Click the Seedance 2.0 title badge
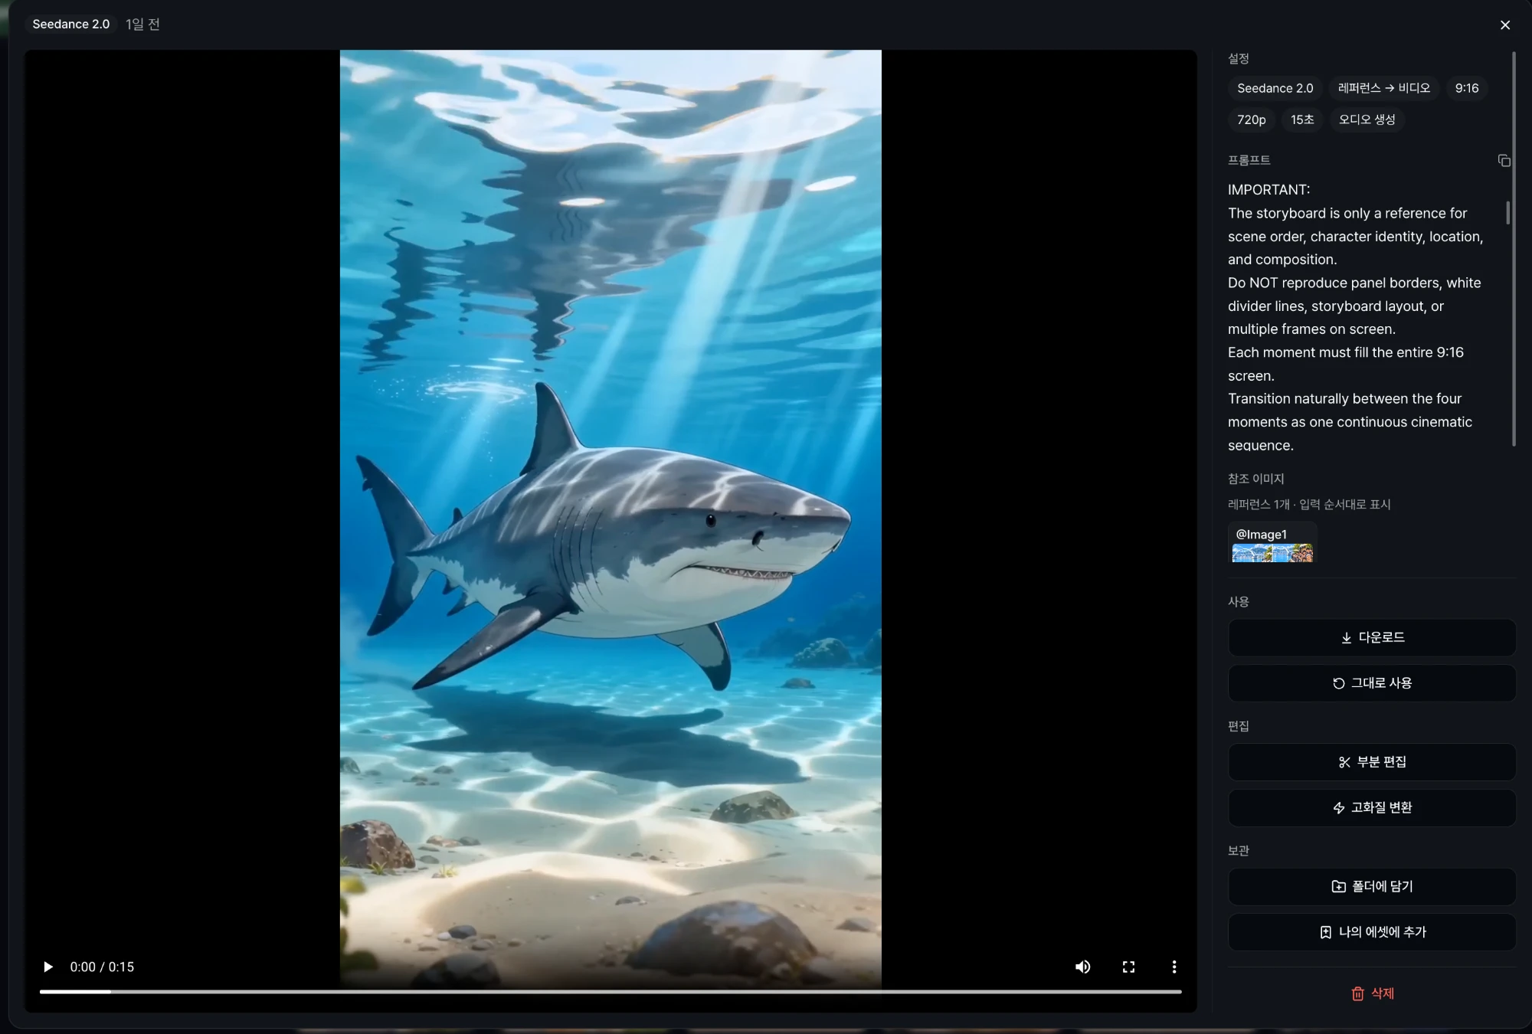Screen dimensions: 1532x1034 [71, 25]
